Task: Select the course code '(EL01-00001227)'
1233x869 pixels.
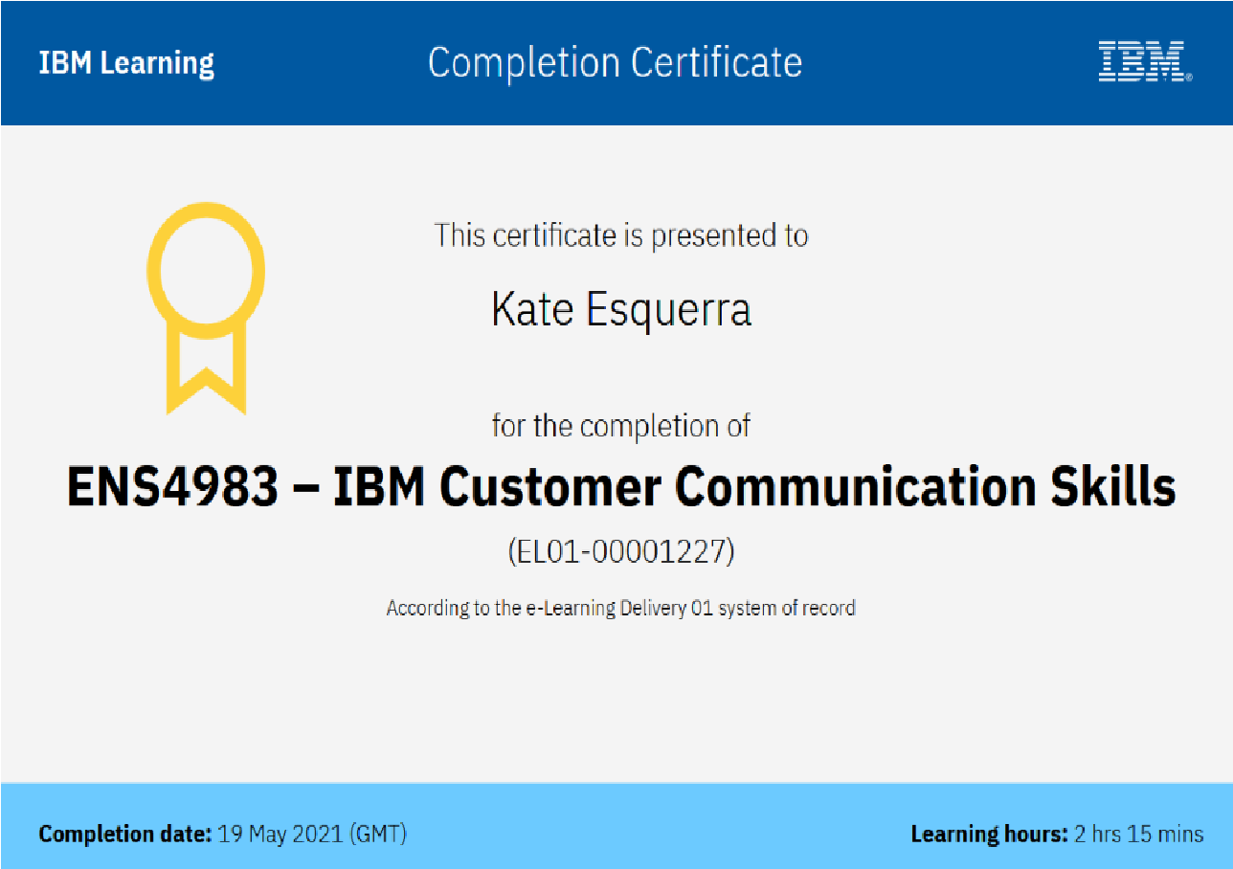Action: tap(620, 552)
